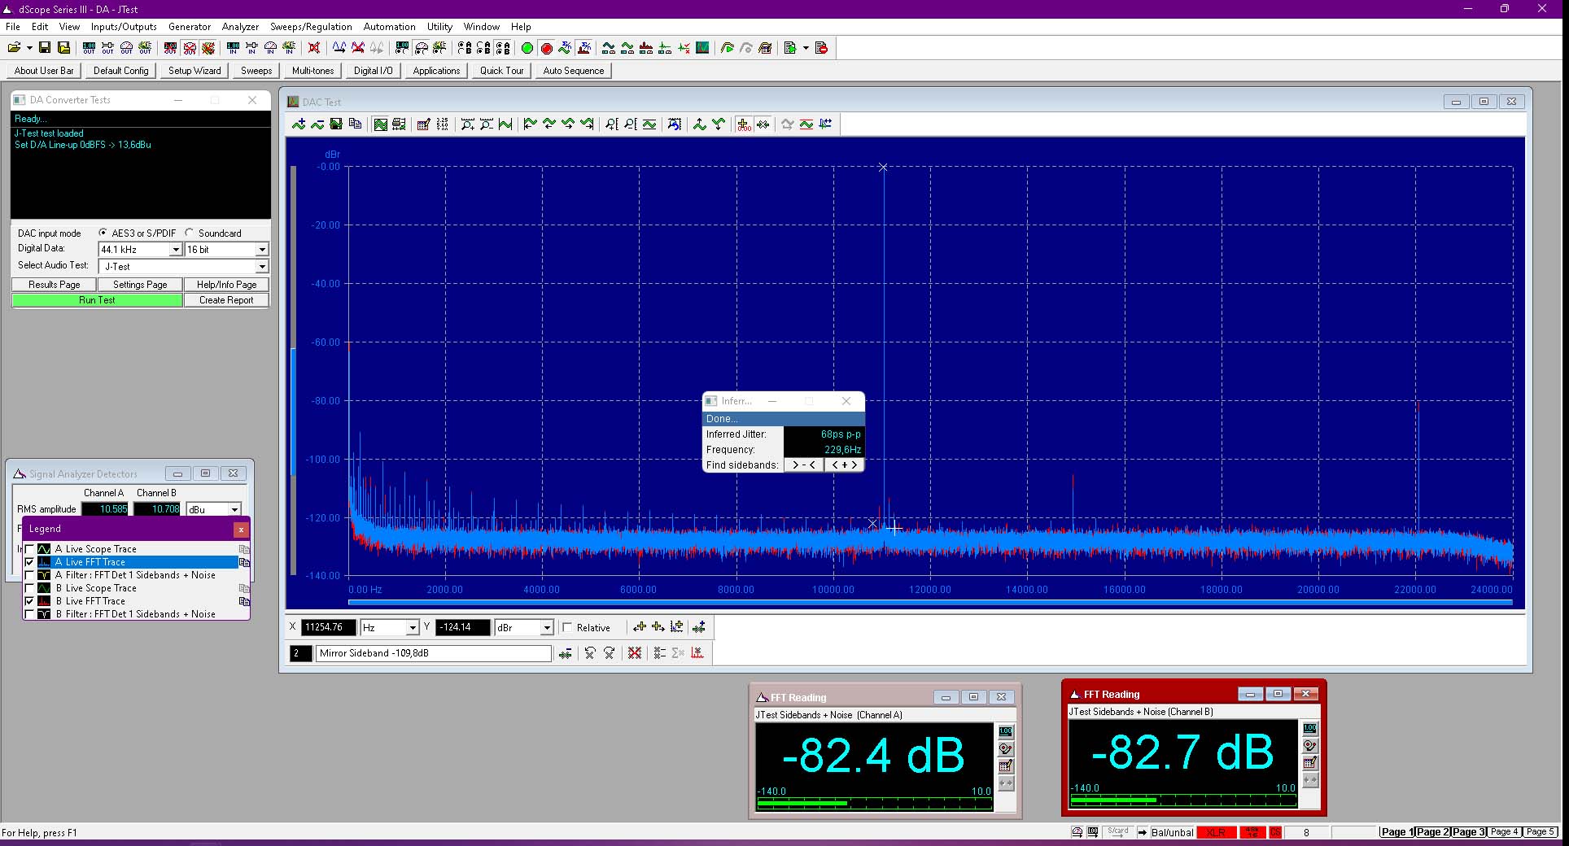The width and height of the screenshot is (1569, 846).
Task: Click the yellow cursor 0.00 icon in graph toolbar
Action: point(744,124)
